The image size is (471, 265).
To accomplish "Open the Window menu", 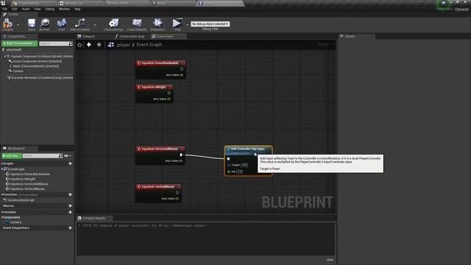I will tap(64, 9).
